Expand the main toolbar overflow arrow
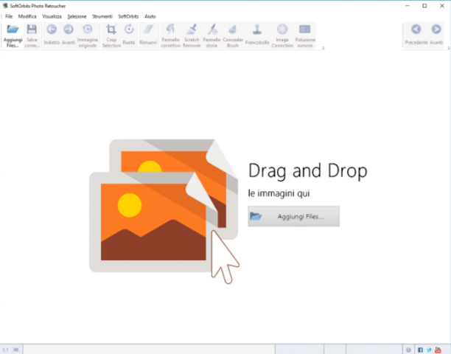Viewport: 451px width, 354px height. point(324,48)
